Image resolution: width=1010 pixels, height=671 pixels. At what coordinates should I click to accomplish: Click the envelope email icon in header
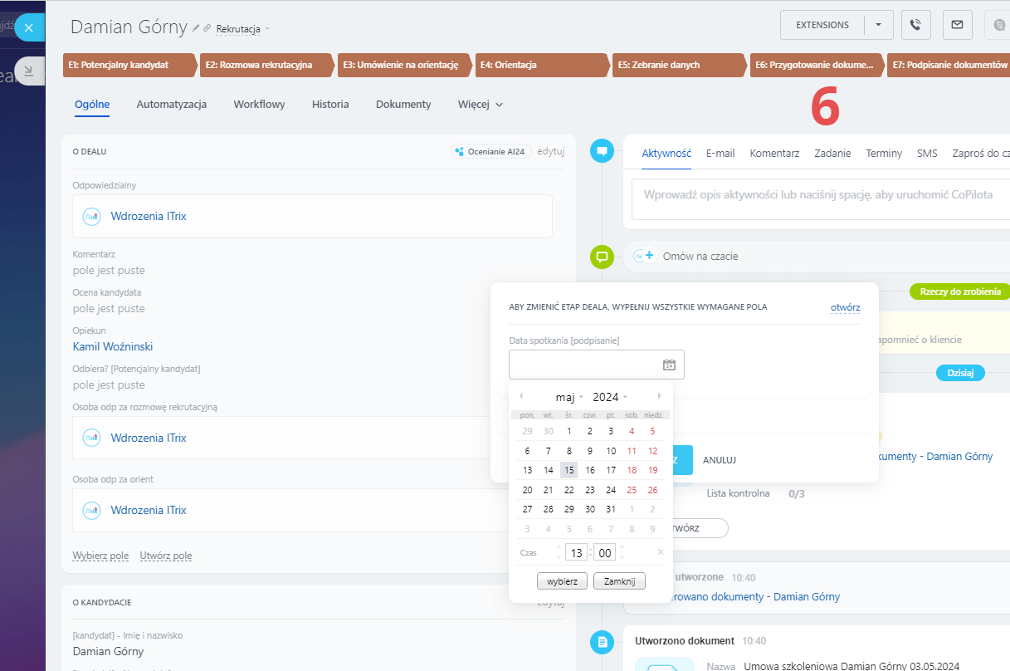[957, 25]
